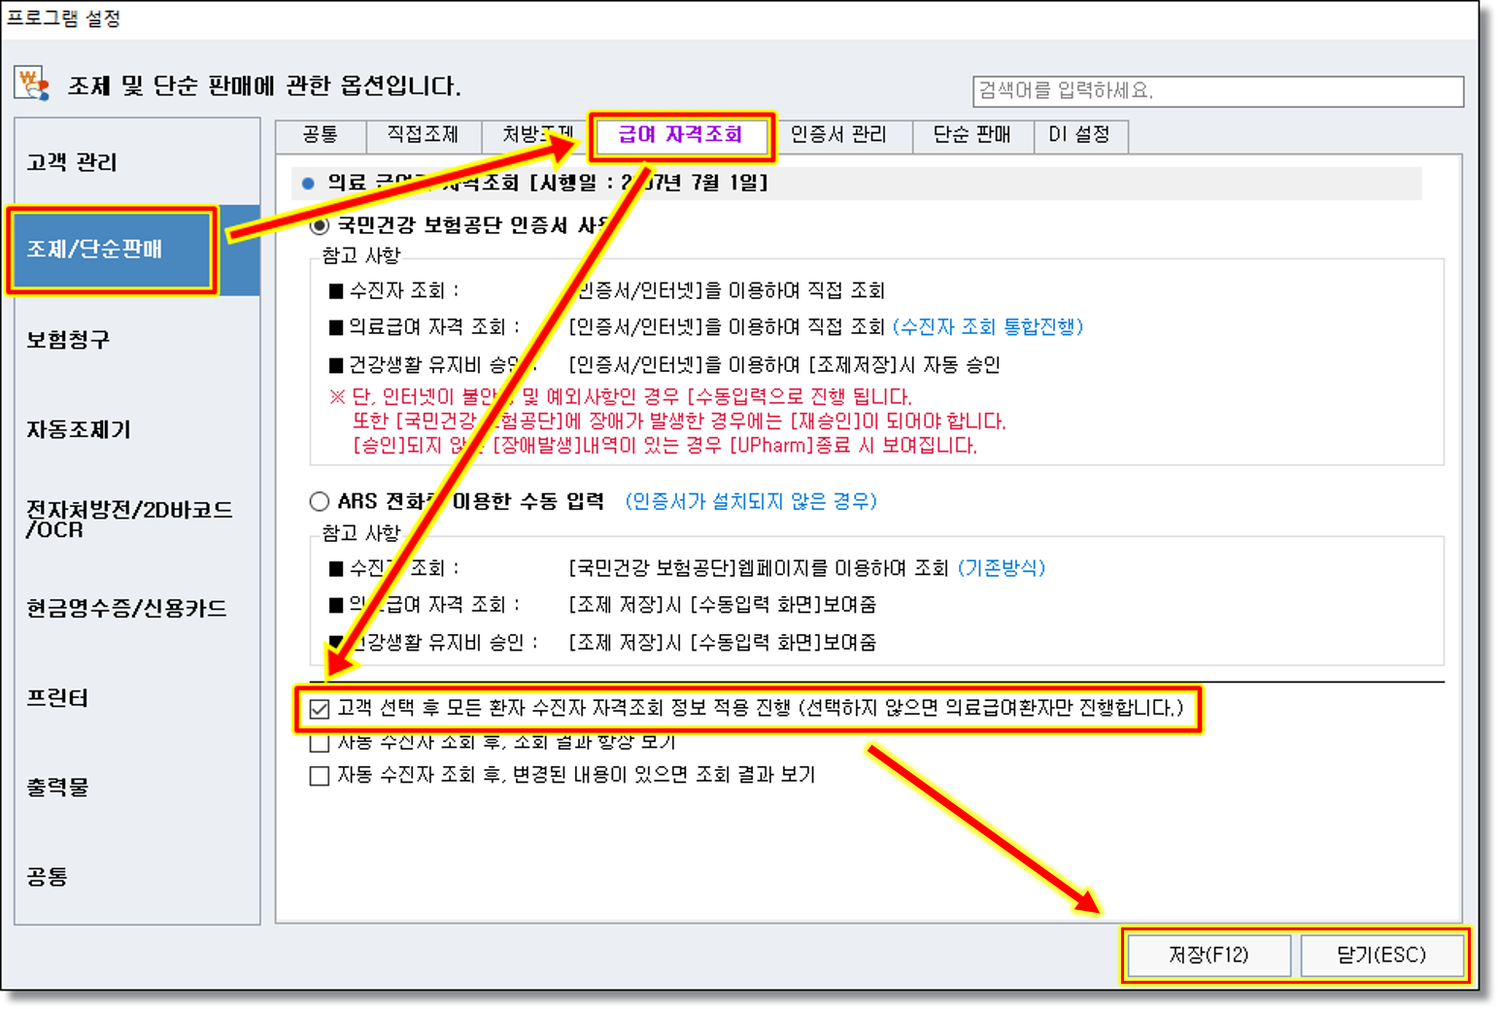Open the 프린터 settings section
This screenshot has height=1009, width=1498.
point(57,698)
